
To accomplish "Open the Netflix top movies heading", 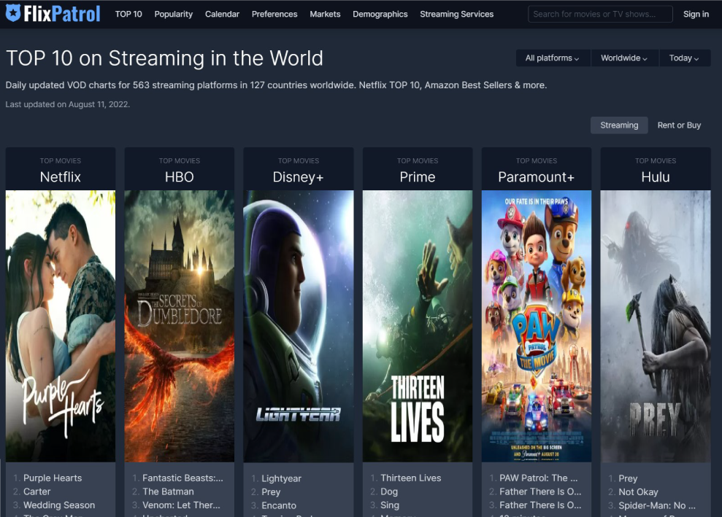I will pyautogui.click(x=61, y=176).
